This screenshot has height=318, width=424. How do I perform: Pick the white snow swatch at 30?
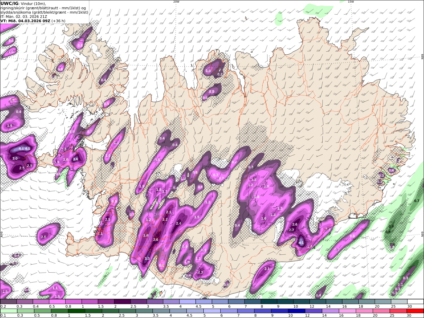(x=415, y=301)
